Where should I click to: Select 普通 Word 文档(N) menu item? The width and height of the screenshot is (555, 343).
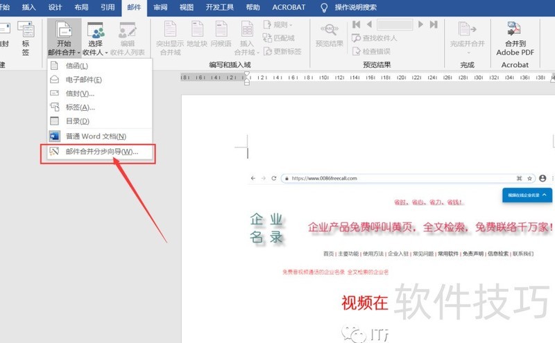pyautogui.click(x=100, y=136)
